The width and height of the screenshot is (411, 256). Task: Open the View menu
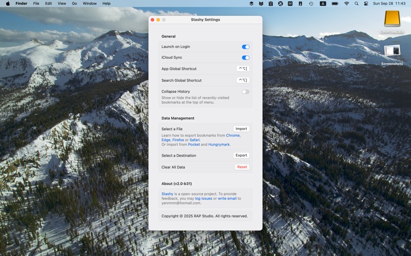tap(62, 4)
